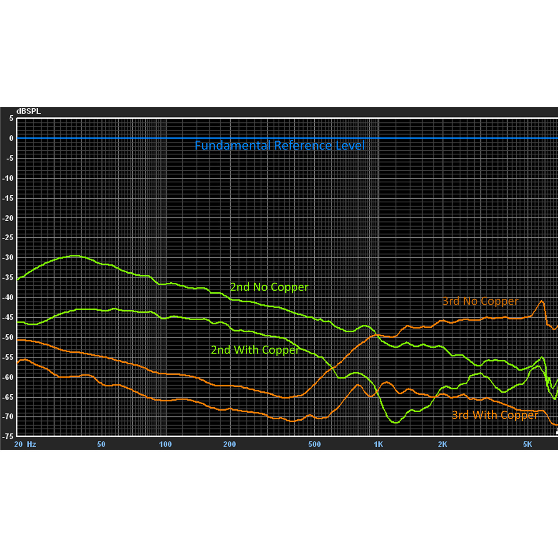The width and height of the screenshot is (558, 558).
Task: Click the 5K frequency axis label
Action: [x=527, y=444]
